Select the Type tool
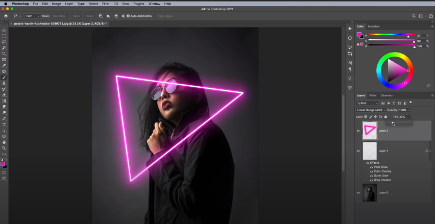The width and height of the screenshot is (435, 224). [4, 125]
